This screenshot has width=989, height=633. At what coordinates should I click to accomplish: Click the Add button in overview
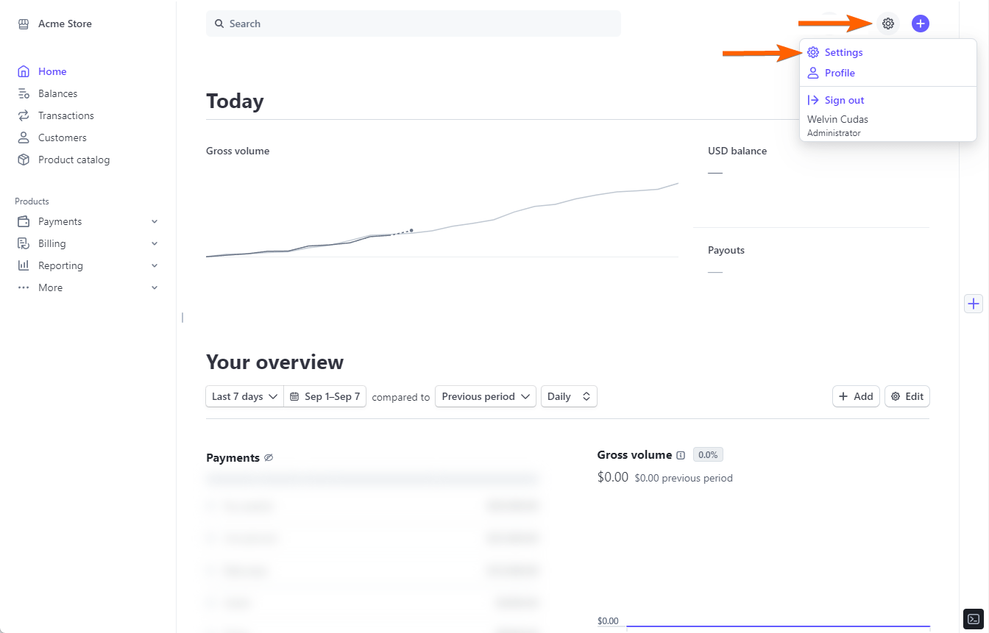[856, 396]
